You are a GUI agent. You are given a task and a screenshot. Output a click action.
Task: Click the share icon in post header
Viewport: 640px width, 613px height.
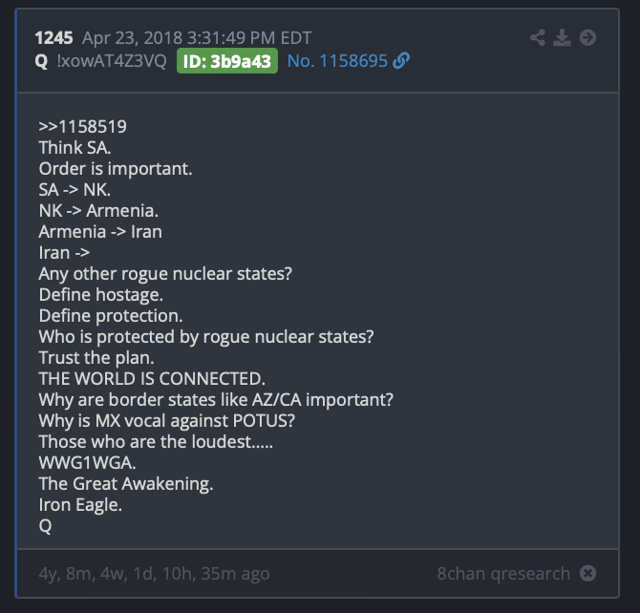point(538,37)
